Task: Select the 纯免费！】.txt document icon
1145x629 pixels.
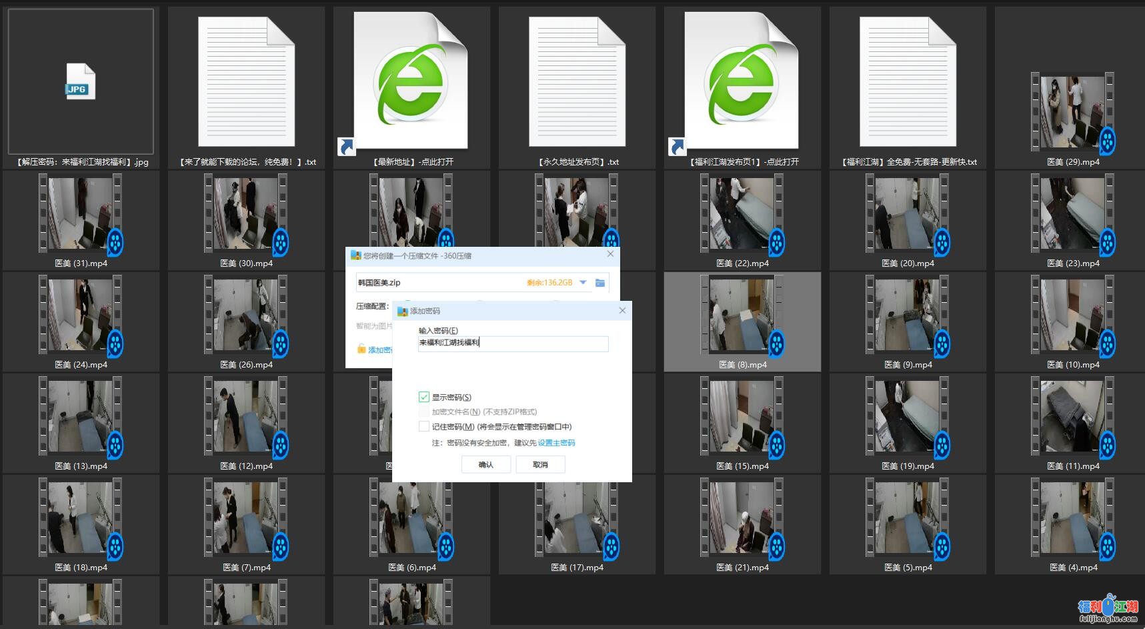Action: point(246,81)
